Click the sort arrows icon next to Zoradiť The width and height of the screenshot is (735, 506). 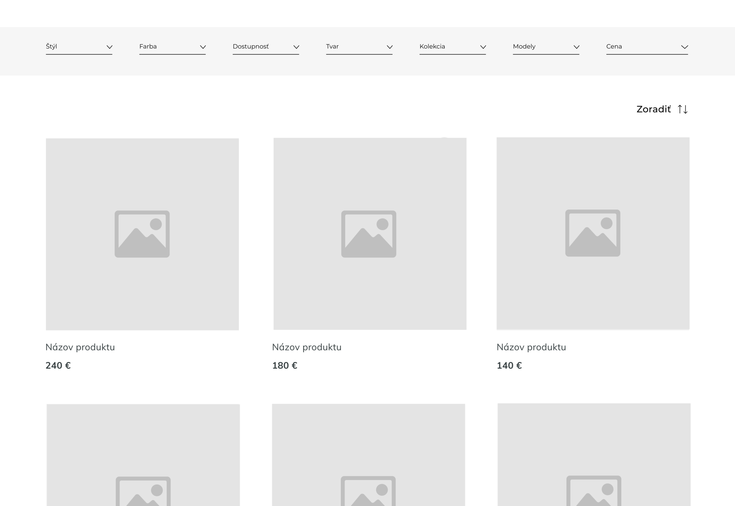(682, 109)
